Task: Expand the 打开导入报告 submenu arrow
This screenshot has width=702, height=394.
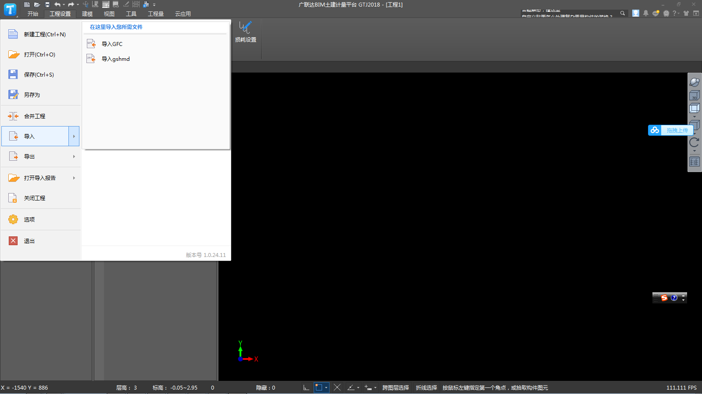Action: (x=74, y=178)
